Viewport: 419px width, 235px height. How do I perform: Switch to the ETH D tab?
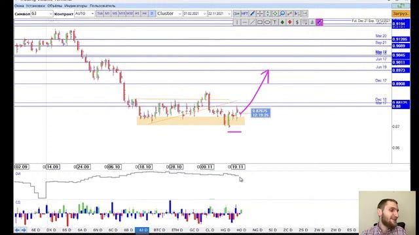point(177,230)
